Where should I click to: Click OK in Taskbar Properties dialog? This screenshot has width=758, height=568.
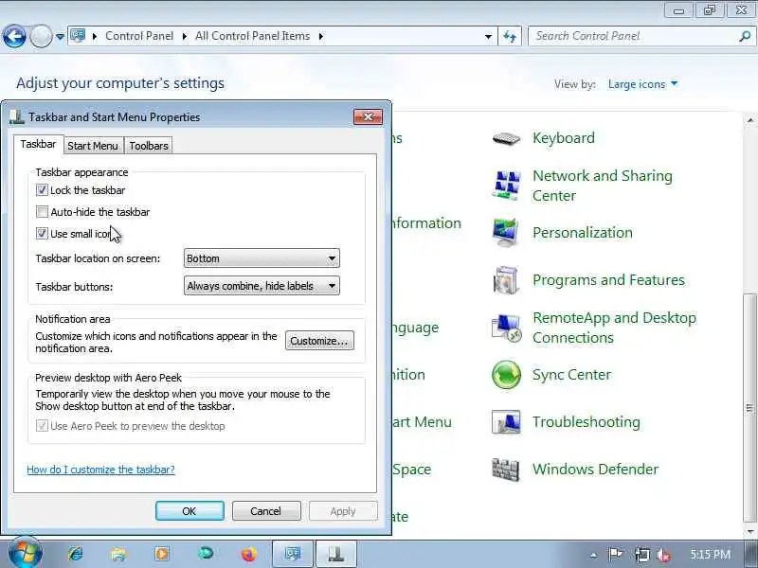pos(189,511)
